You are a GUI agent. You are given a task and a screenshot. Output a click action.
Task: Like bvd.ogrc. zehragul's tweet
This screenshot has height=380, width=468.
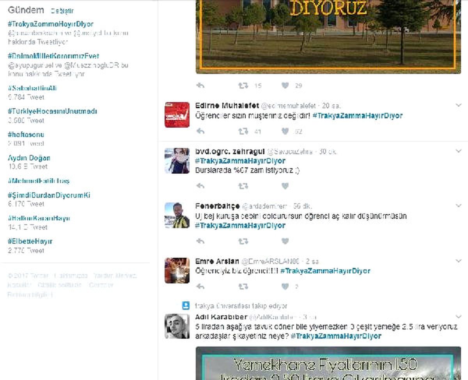285,186
